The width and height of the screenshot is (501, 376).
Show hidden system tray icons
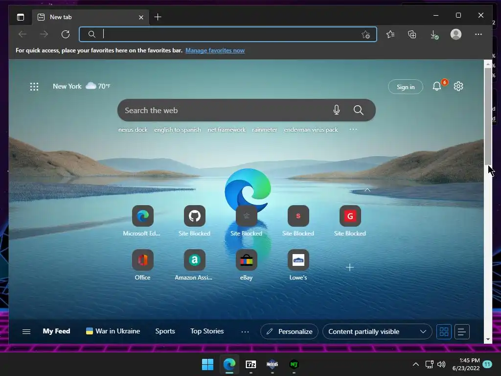point(416,364)
